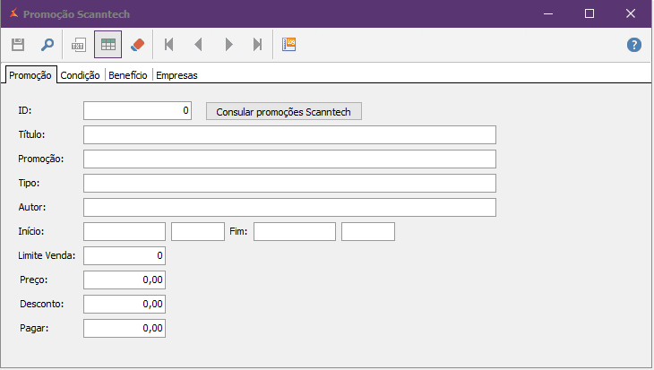Image resolution: width=654 pixels, height=370 pixels.
Task: Click the Início time field
Action: pos(198,231)
